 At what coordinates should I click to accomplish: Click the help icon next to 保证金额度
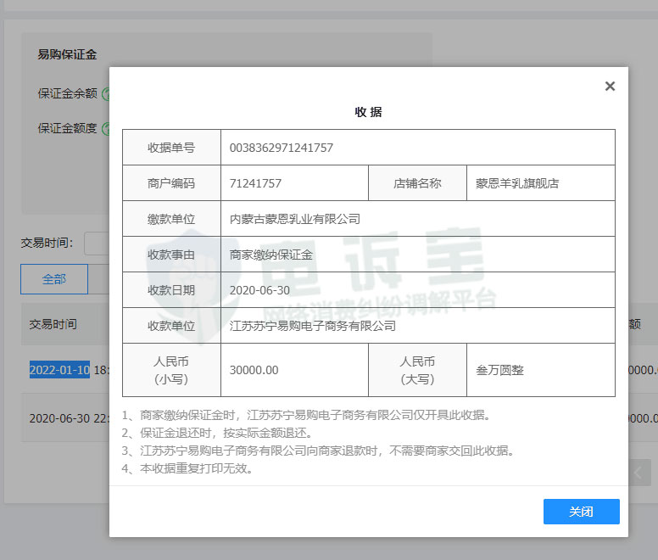[106, 128]
